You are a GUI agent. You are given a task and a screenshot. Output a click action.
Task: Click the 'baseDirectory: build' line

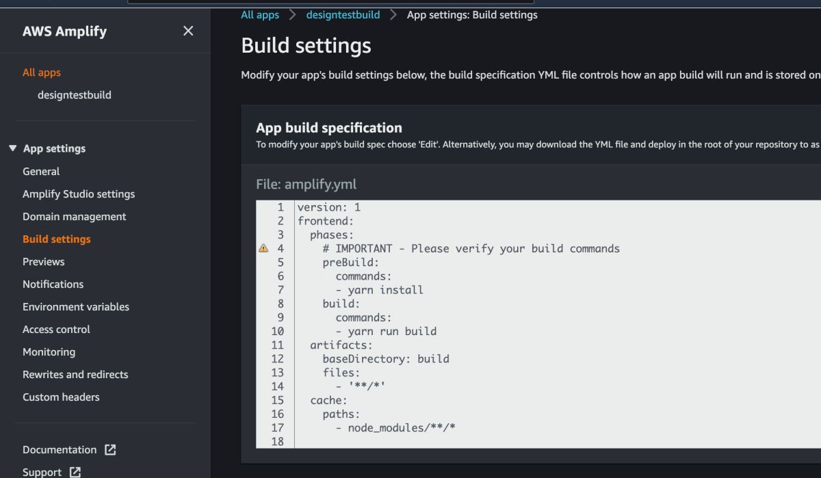[x=386, y=358]
